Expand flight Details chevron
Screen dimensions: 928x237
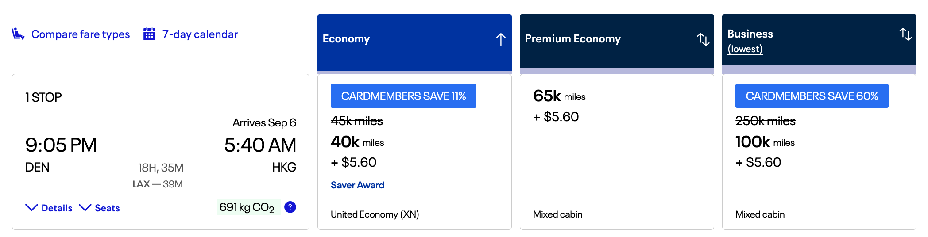pos(32,208)
